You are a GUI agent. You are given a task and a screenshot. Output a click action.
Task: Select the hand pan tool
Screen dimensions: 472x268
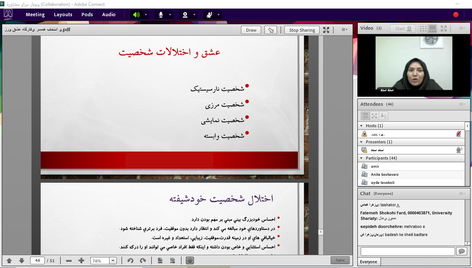click(x=190, y=261)
